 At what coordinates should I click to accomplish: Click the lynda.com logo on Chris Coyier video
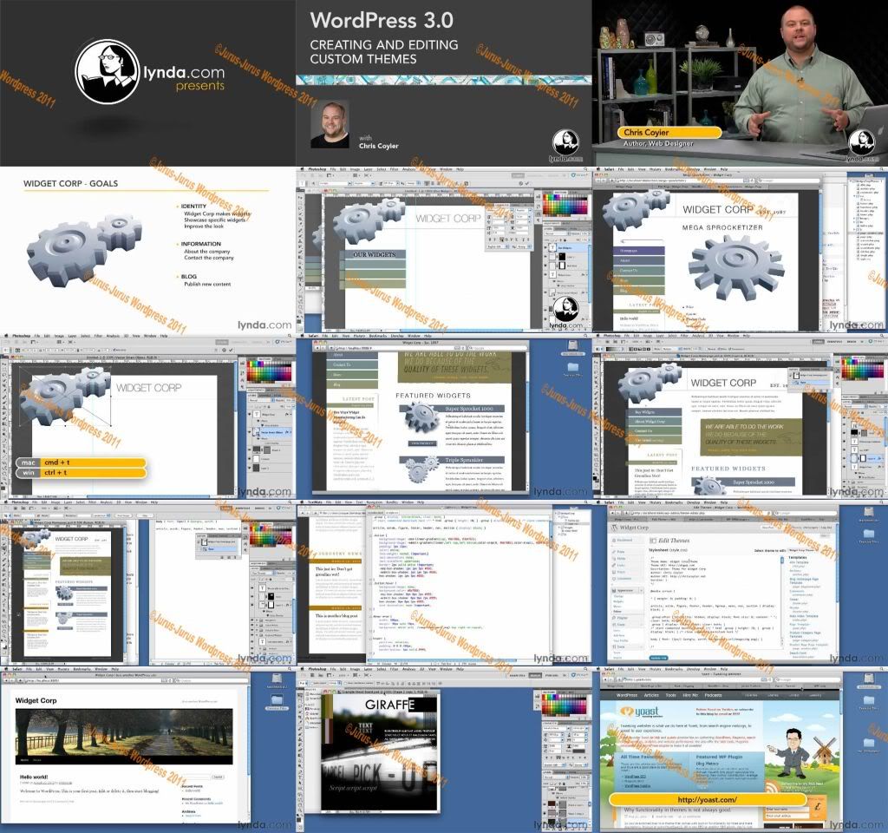coord(861,144)
